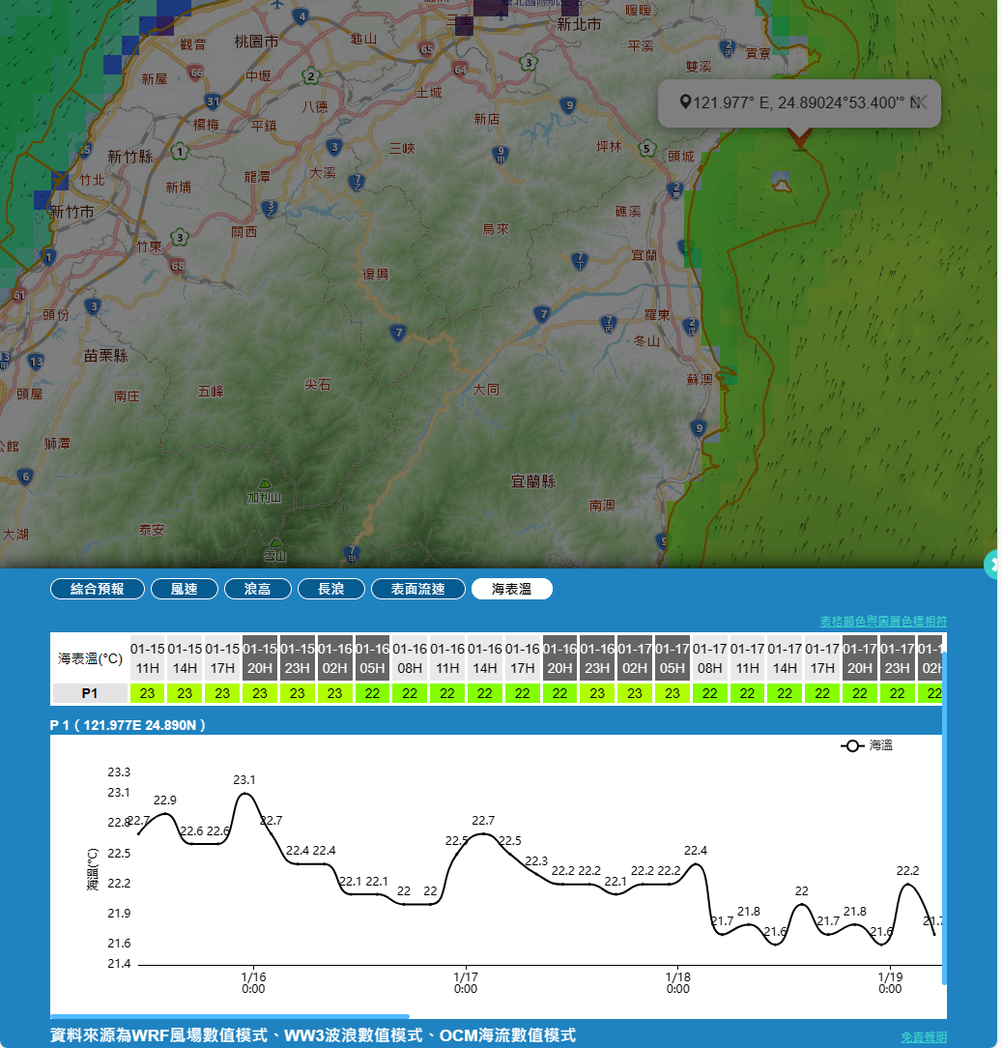Viewport: 1002px width, 1048px height.
Task: Click the 23.1 peak point on chart
Action: [244, 794]
